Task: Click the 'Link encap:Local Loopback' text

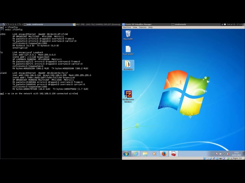Action: [28, 53]
